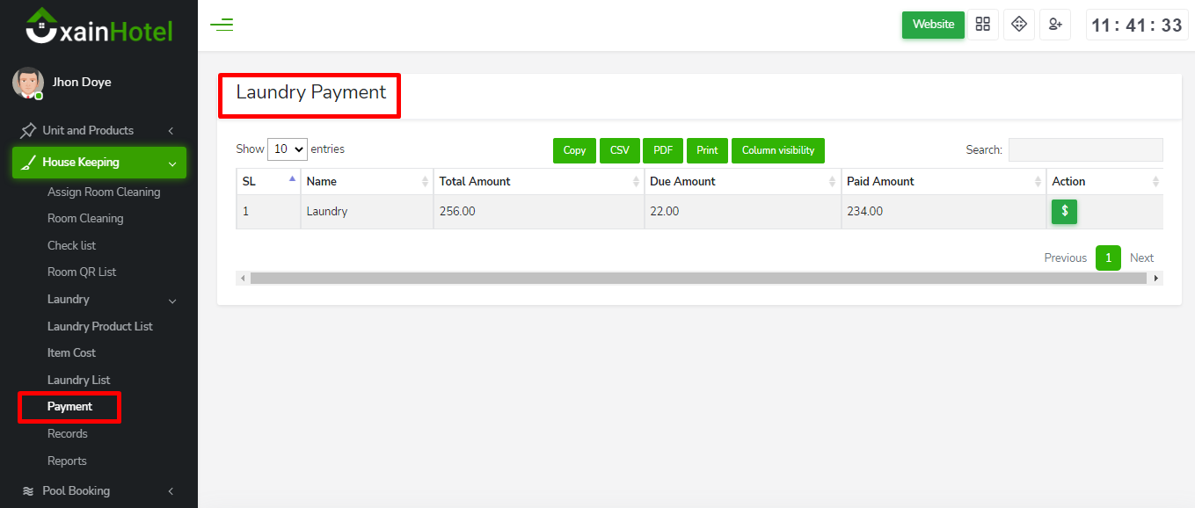The height and width of the screenshot is (508, 1195).
Task: Collapse the House Keeping menu
Action: 98,163
